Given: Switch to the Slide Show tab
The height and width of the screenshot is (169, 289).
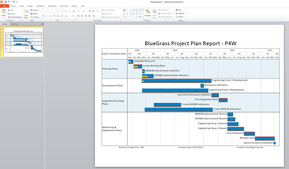Looking at the screenshot, I should 64,6.
